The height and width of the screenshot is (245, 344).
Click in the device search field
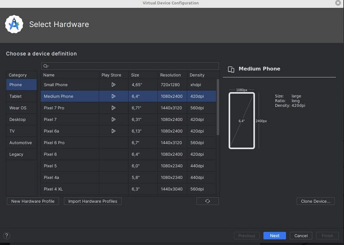point(130,66)
